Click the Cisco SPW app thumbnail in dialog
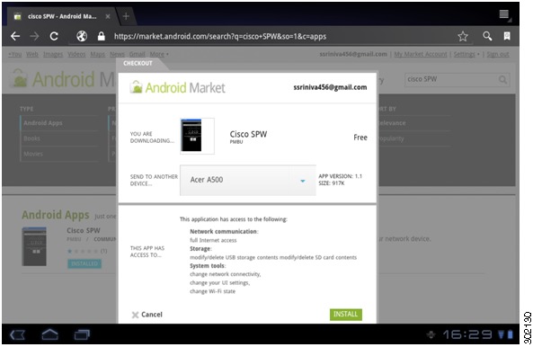Image resolution: width=533 pixels, height=347 pixels. (x=197, y=136)
